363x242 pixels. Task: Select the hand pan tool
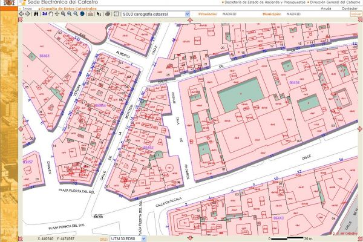coord(51,14)
